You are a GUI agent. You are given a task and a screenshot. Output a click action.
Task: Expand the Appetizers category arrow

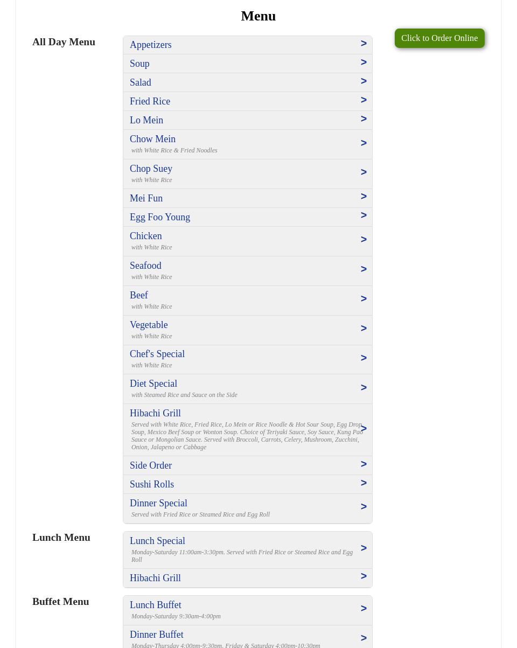[364, 44]
